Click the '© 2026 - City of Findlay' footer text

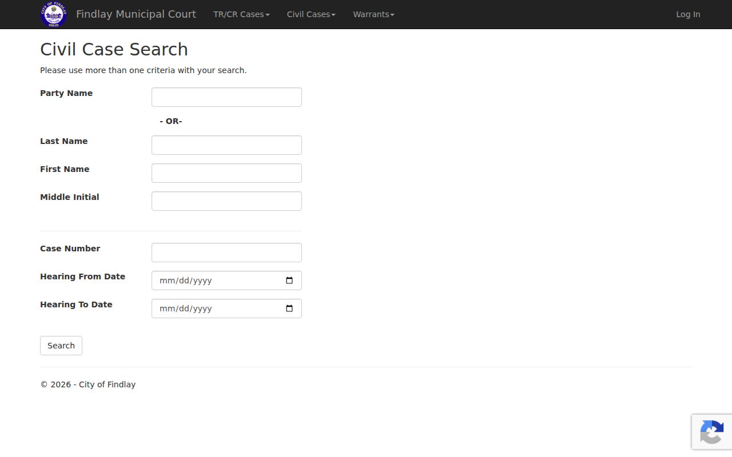click(x=87, y=384)
